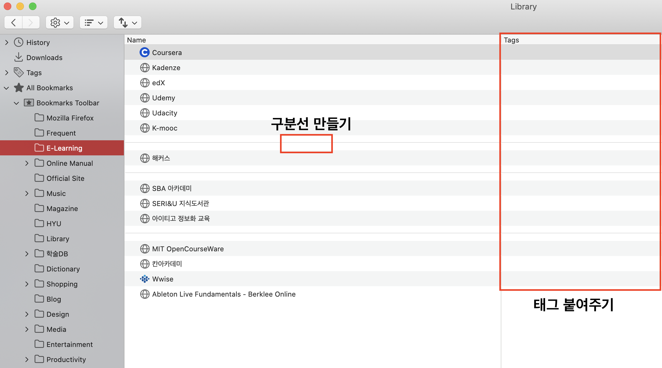Sort by the Tags column header
This screenshot has width=662, height=368.
511,40
